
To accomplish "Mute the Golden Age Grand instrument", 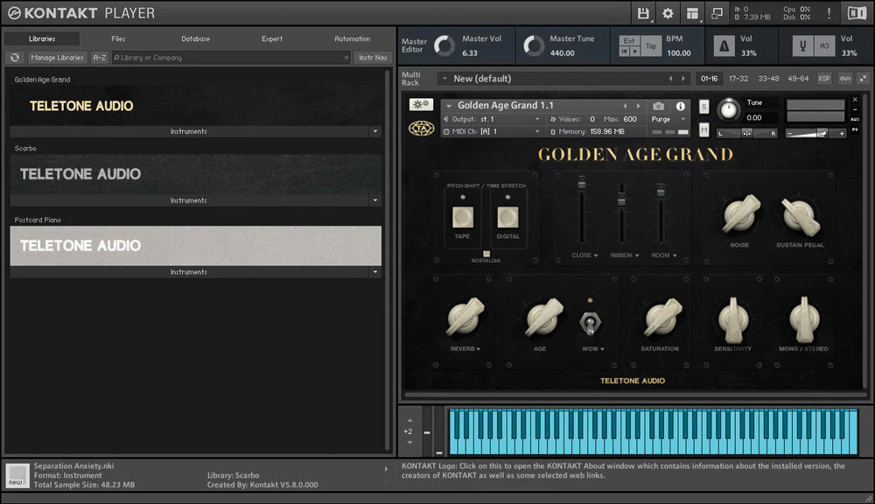I will point(703,129).
